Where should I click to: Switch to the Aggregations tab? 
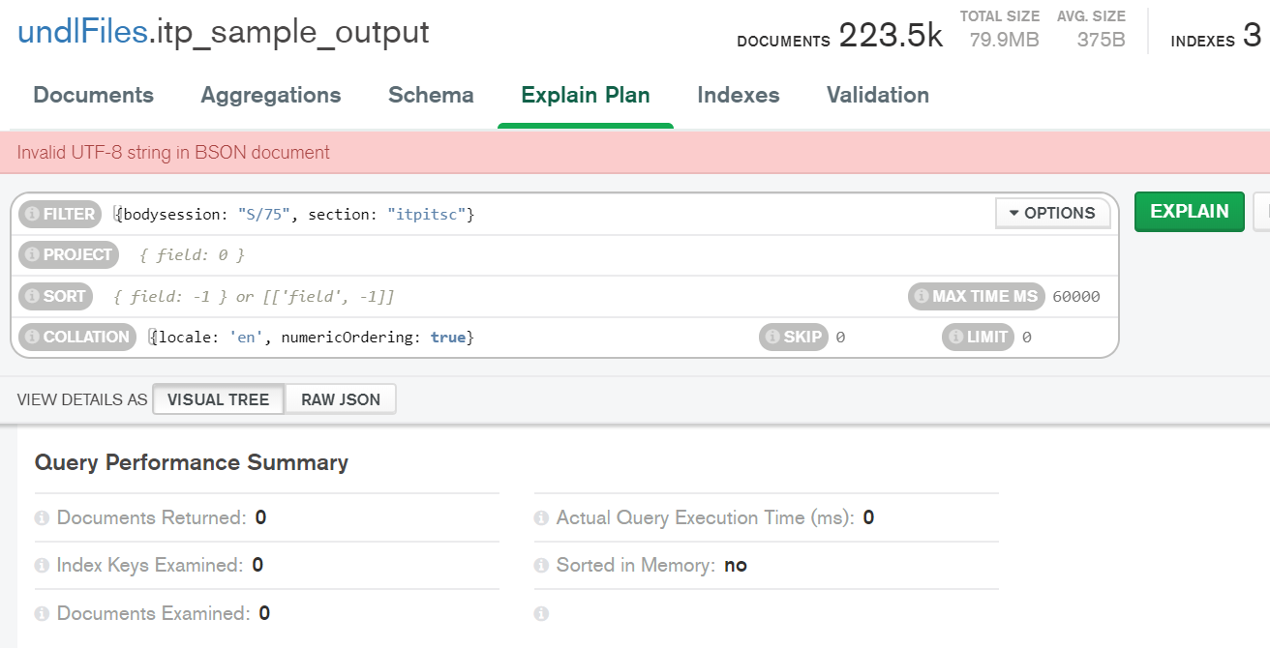click(271, 95)
